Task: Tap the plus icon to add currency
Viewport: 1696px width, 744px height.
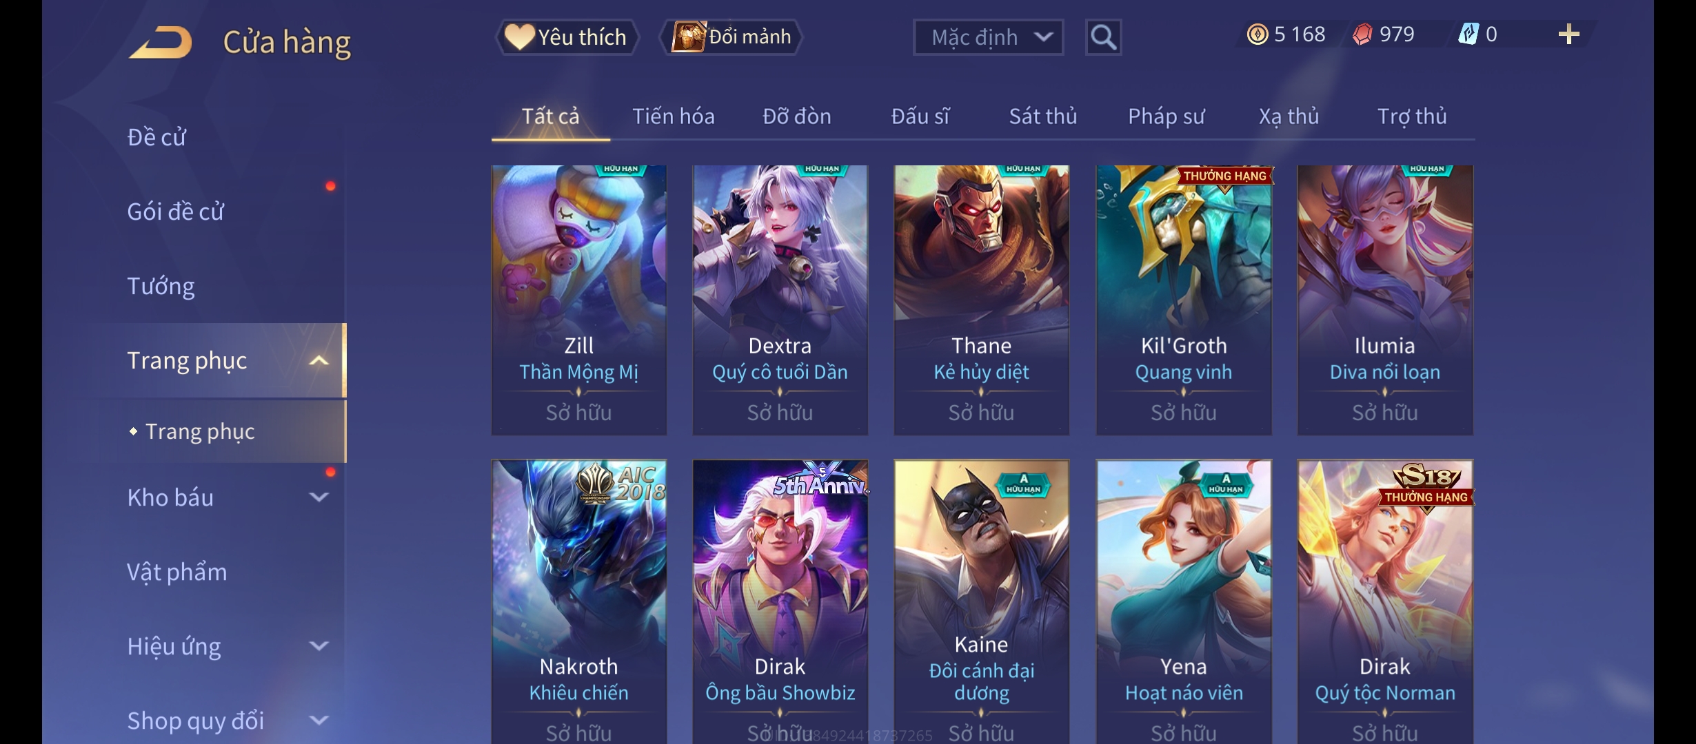Action: [1568, 34]
